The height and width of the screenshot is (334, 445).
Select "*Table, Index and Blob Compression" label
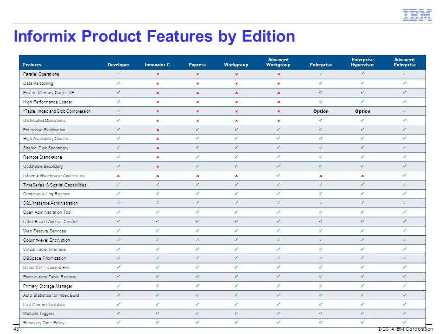(57, 111)
